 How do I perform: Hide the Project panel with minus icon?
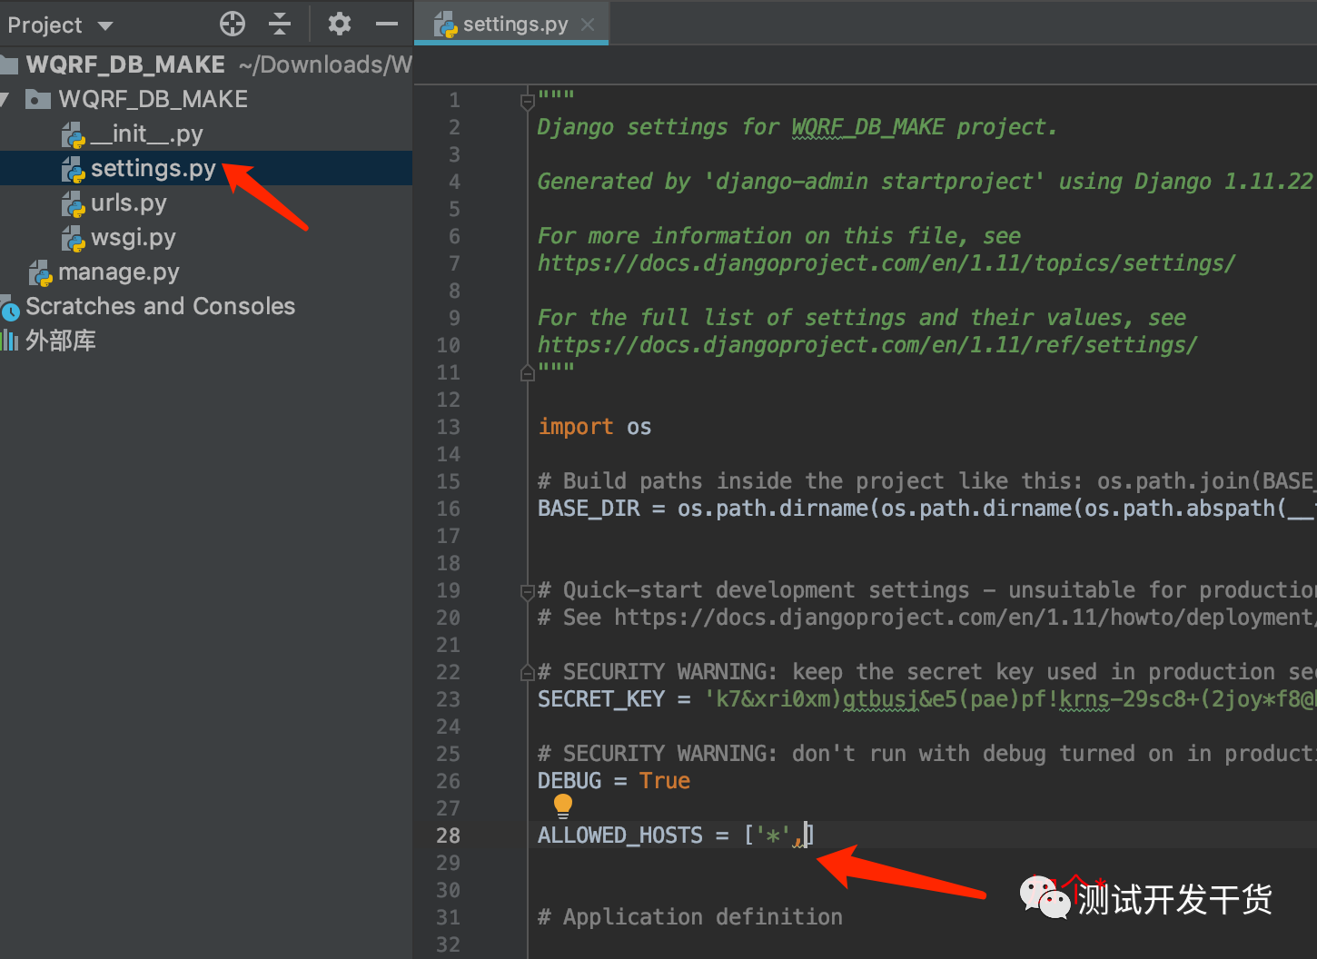[x=387, y=25]
